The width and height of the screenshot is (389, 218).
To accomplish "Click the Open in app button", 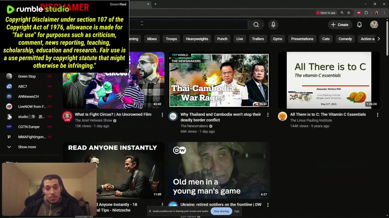I will pyautogui.click(x=326, y=13).
